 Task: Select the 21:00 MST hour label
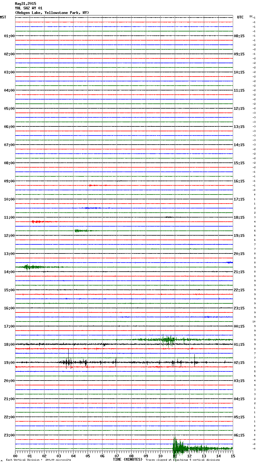coord(9,399)
